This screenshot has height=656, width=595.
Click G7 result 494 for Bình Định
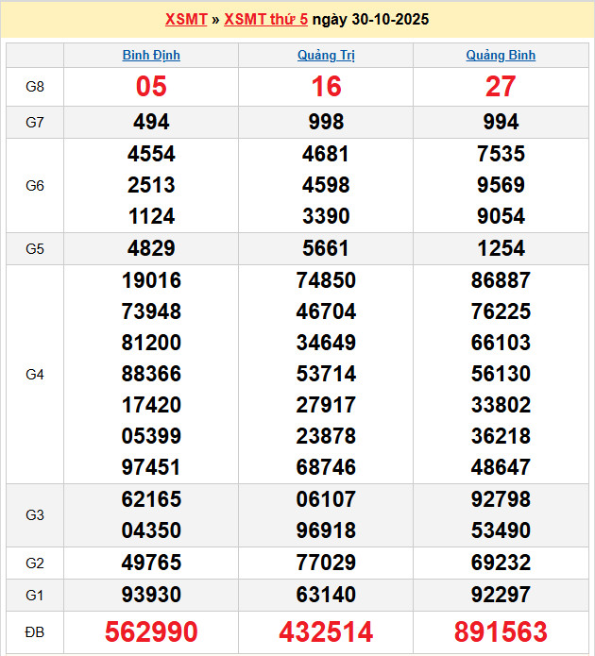coord(151,122)
